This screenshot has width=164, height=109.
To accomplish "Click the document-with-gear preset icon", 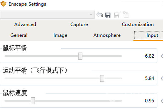I will pyautogui.click(x=126, y=15).
